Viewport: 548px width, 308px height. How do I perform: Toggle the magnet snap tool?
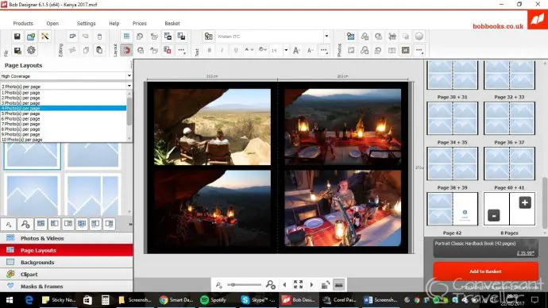(x=126, y=50)
